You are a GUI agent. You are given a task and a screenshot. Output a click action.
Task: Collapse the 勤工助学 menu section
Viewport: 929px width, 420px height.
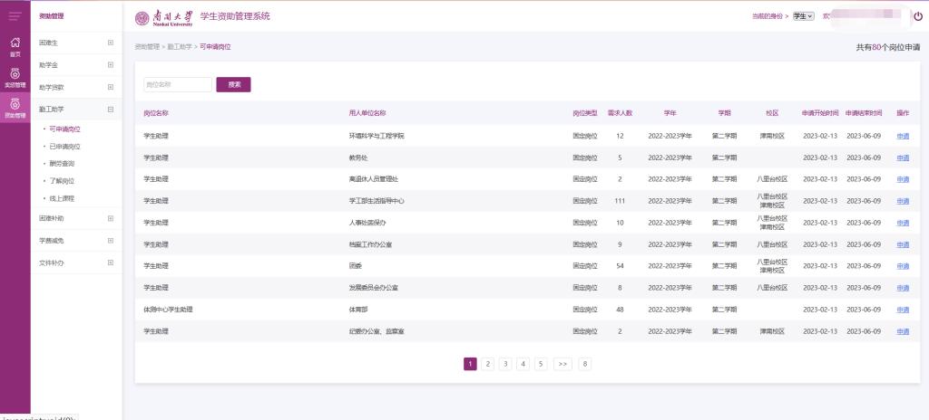pyautogui.click(x=111, y=110)
